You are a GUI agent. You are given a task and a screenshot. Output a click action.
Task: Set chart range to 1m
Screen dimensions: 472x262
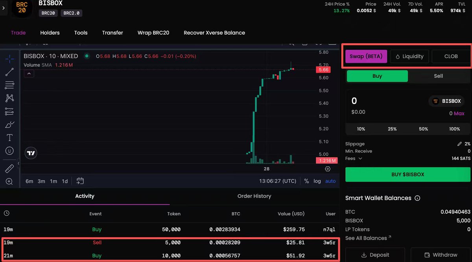(x=53, y=181)
